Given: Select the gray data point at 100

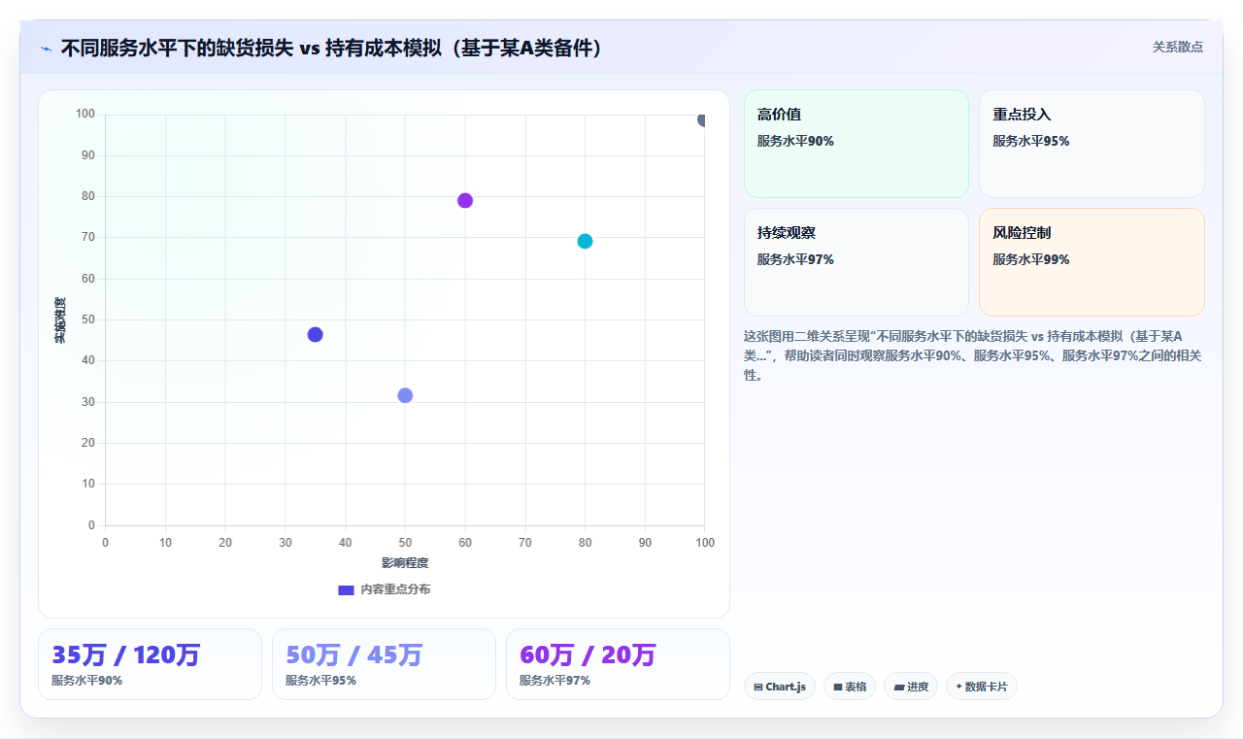Looking at the screenshot, I should pos(703,119).
